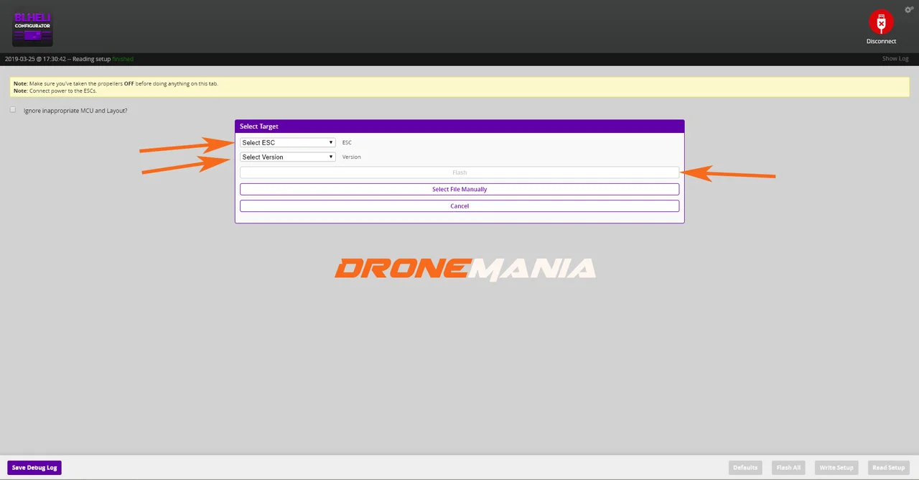Screen dimensions: 919x480
Task: Click Flash All in bottom bar
Action: click(788, 467)
